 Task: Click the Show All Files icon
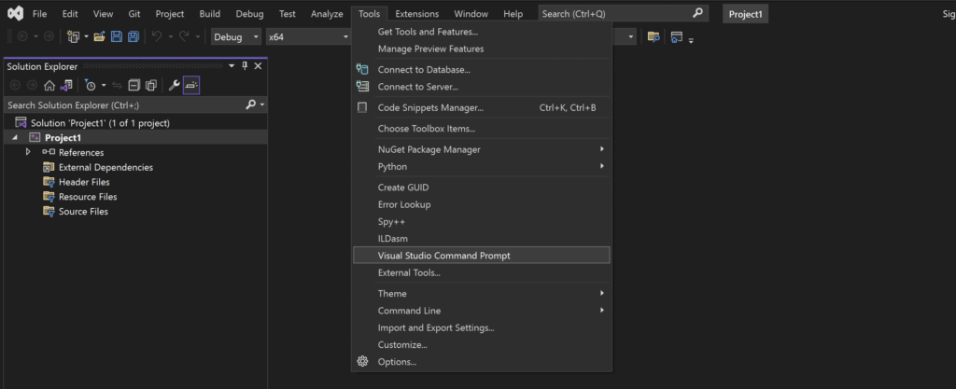click(x=151, y=86)
